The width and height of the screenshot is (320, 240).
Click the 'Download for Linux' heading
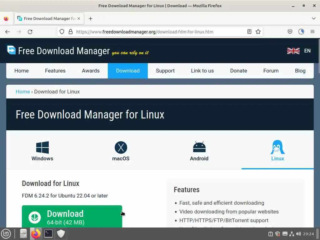click(x=51, y=183)
